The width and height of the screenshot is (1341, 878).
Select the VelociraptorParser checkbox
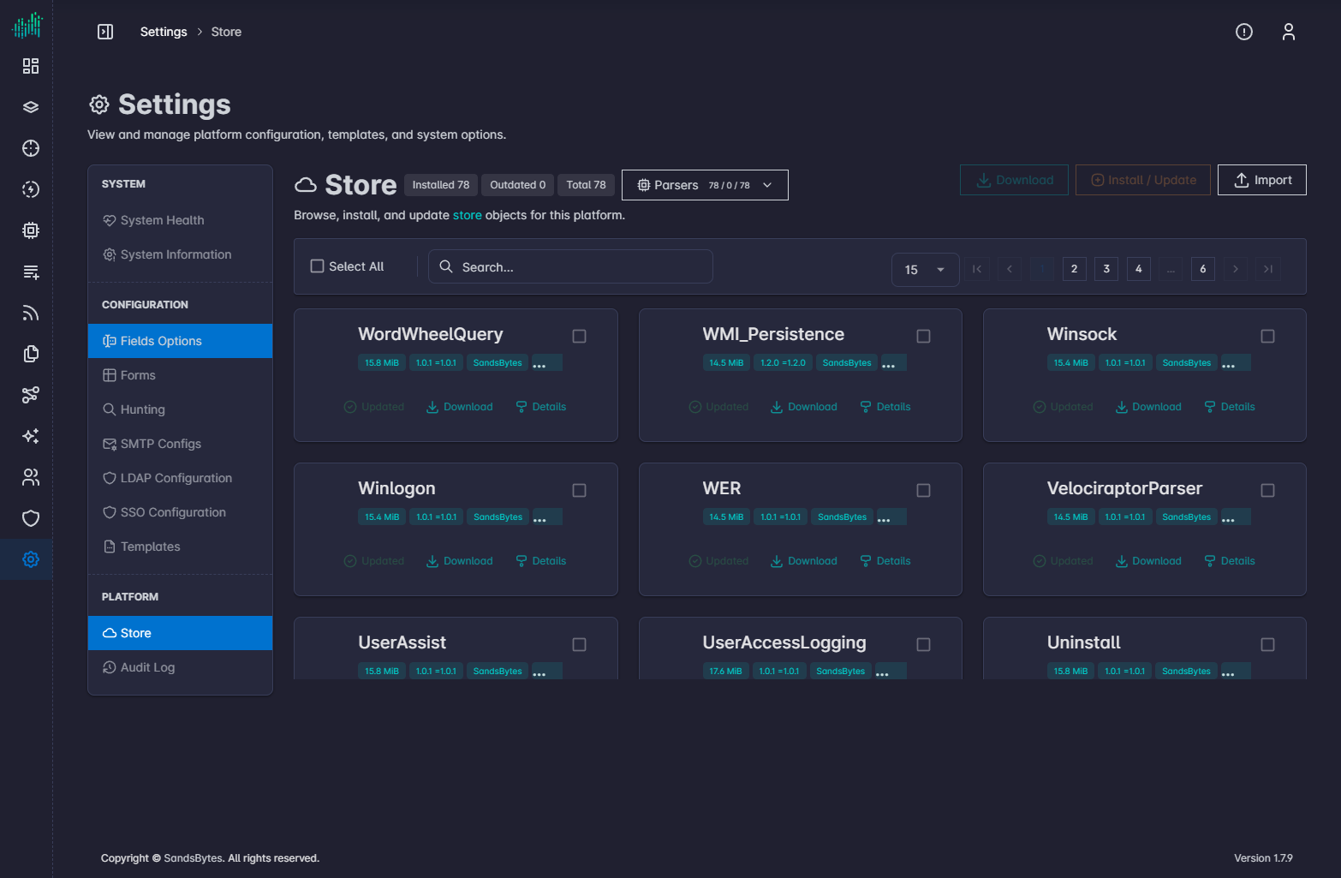click(x=1267, y=490)
